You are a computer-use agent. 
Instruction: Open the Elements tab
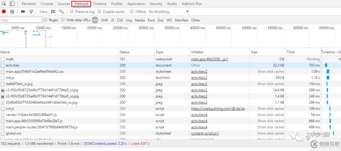29,4
